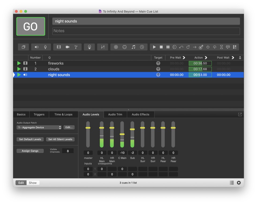Viewport: 257px width, 204px height.
Task: Add a Timecode cue with clock icon
Action: click(142, 47)
